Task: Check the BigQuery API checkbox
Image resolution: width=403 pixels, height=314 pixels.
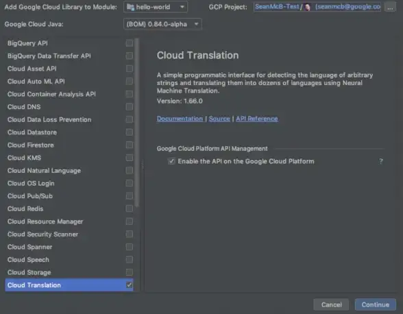Action: tap(130, 43)
